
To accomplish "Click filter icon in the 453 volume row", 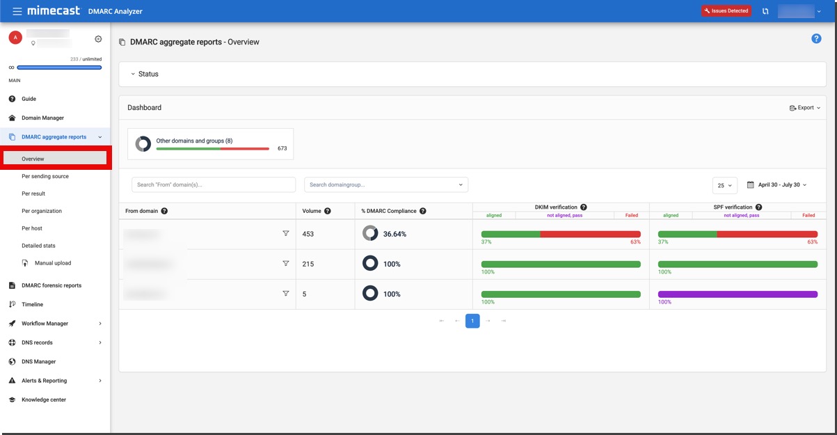I will tap(285, 234).
